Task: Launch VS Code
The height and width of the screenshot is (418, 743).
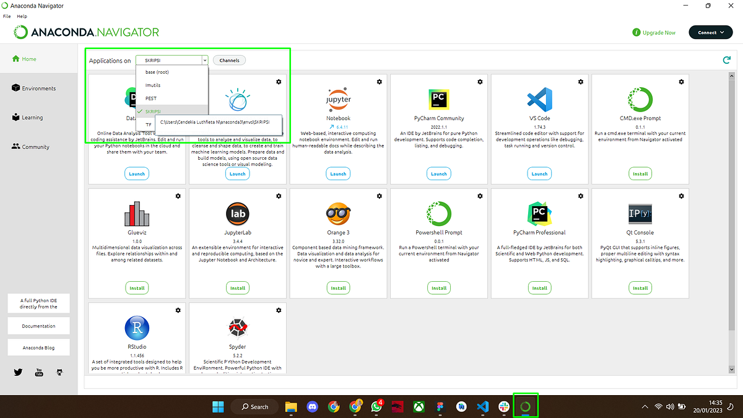Action: click(539, 174)
